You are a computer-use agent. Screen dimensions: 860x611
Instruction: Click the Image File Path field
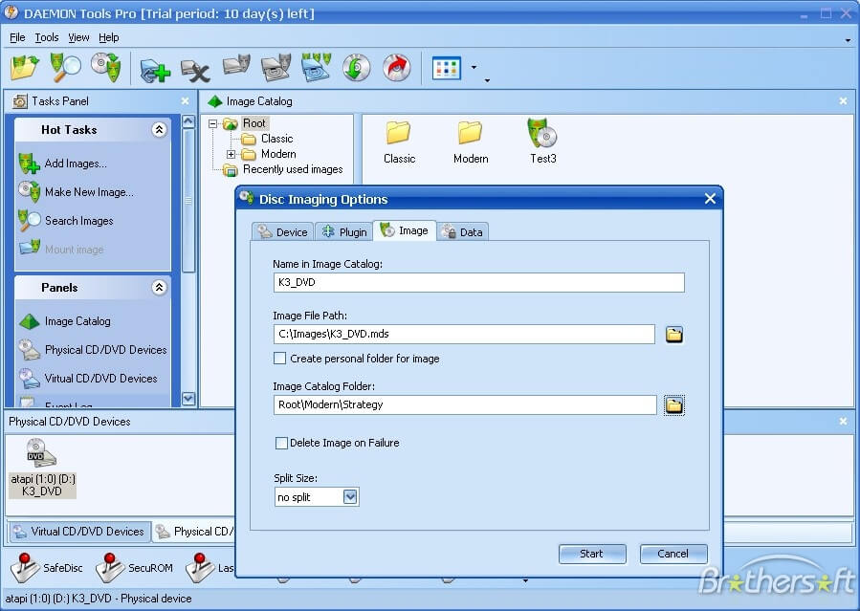coord(464,335)
